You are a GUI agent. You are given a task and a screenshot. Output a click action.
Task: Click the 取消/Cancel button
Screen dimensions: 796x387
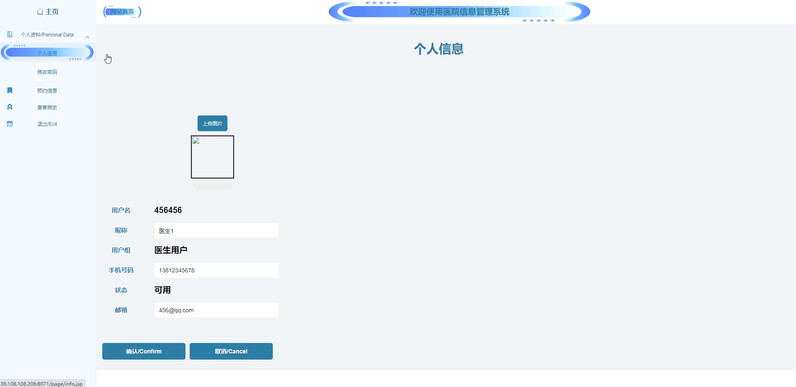click(231, 351)
